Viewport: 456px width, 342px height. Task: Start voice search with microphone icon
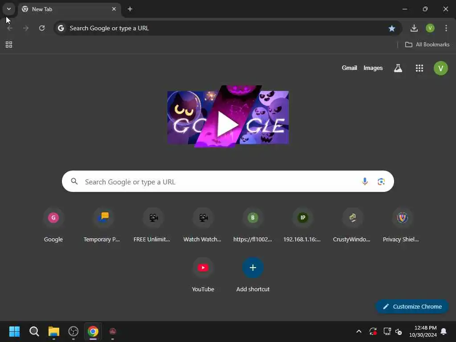365,182
